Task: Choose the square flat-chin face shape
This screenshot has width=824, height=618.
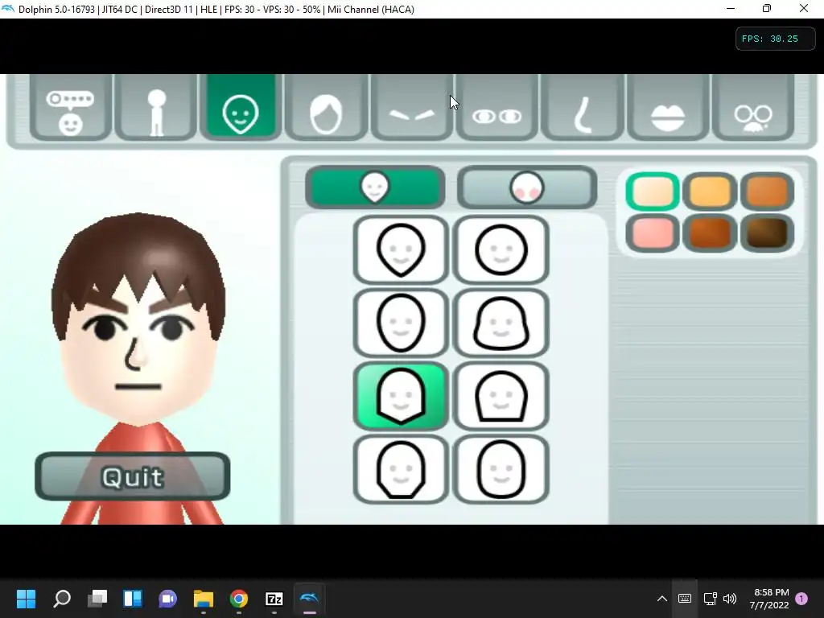Action: [501, 396]
